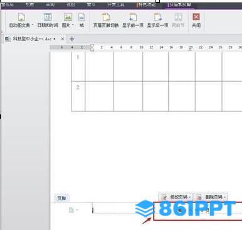Toggle Same as Previous Section (同前节)
The height and width of the screenshot is (230, 242).
click(x=178, y=20)
